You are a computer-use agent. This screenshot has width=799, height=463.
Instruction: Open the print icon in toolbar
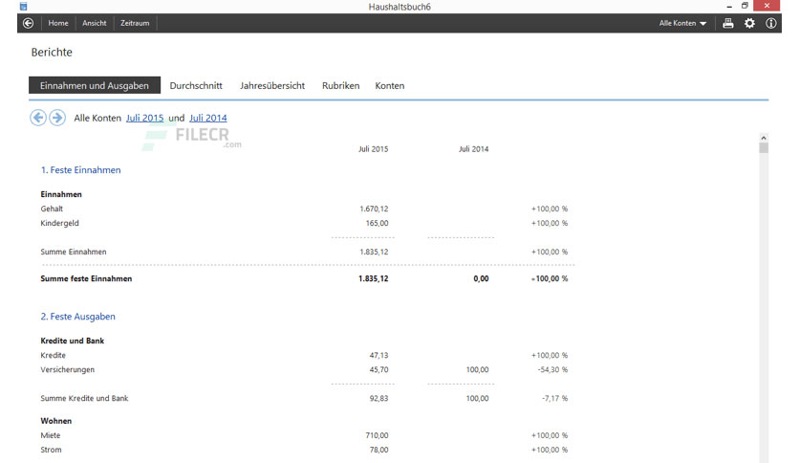tap(728, 23)
